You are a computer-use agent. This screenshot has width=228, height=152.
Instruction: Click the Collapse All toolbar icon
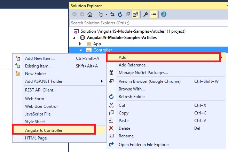click(x=127, y=14)
